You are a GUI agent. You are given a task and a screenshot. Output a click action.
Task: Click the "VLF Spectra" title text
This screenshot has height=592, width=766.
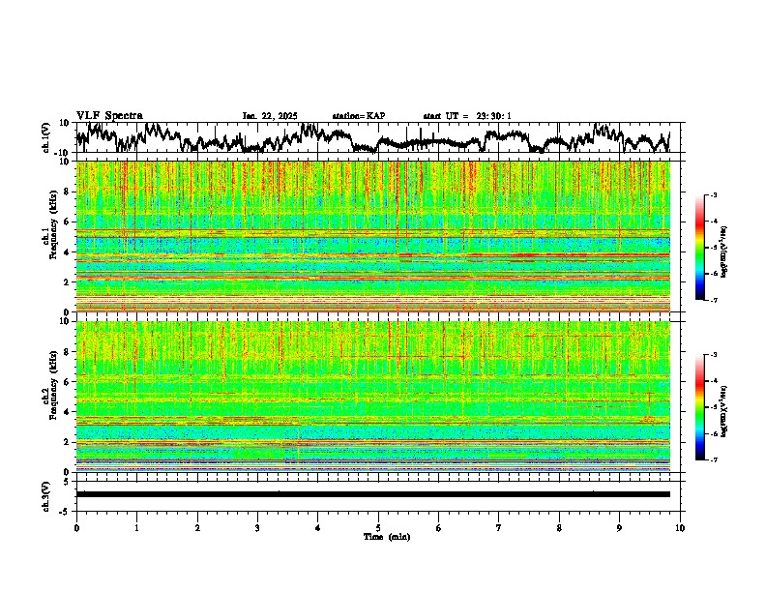coord(109,116)
